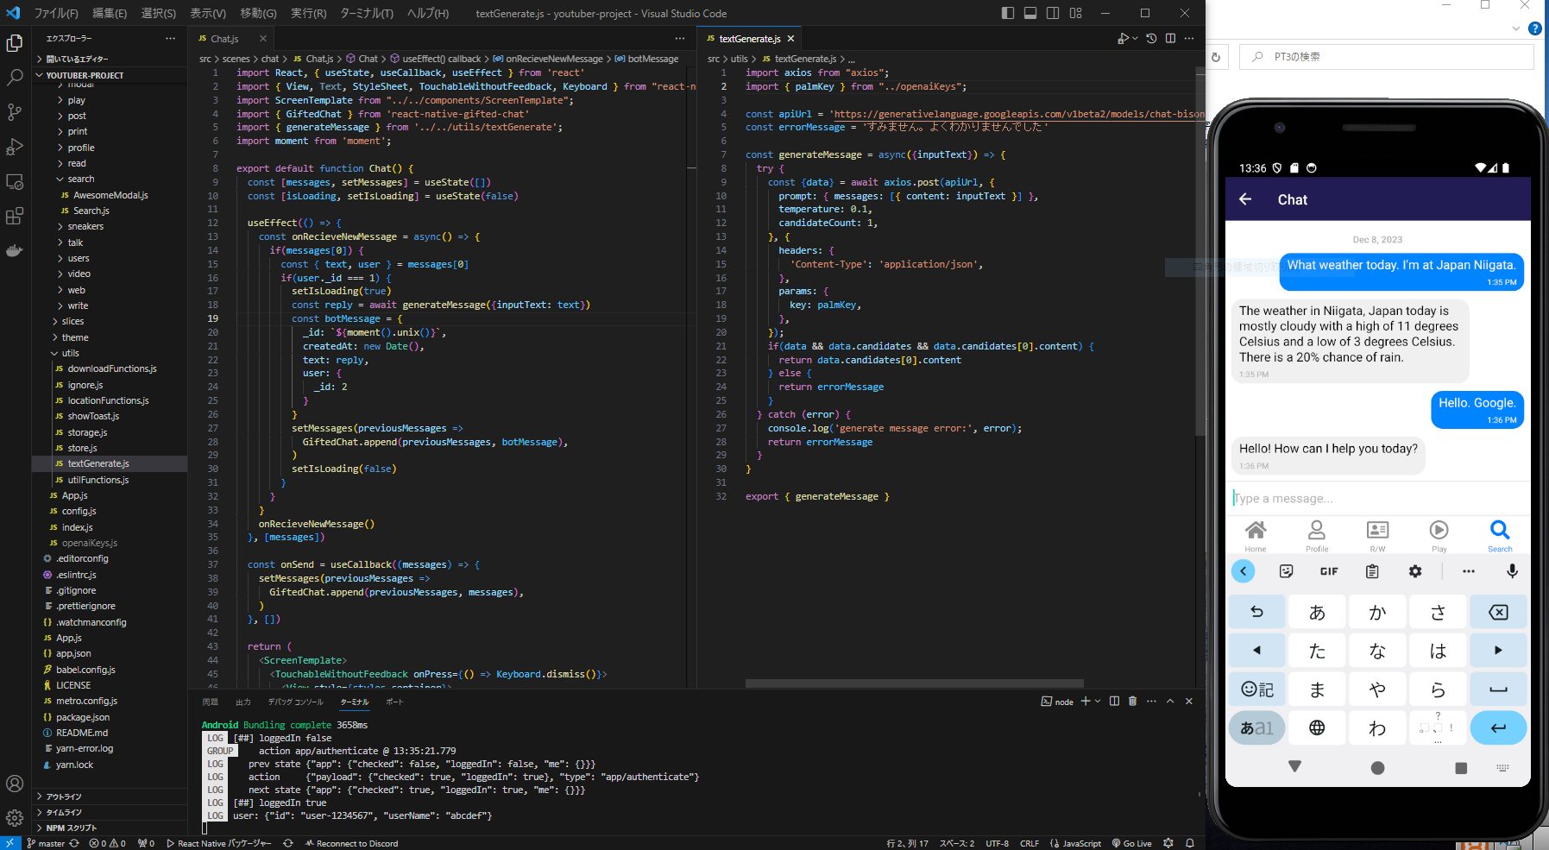
Task: Tap the emulator microphone key
Action: (x=1512, y=571)
